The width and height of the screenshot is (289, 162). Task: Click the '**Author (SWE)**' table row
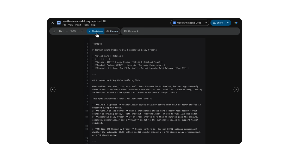click(x=127, y=62)
